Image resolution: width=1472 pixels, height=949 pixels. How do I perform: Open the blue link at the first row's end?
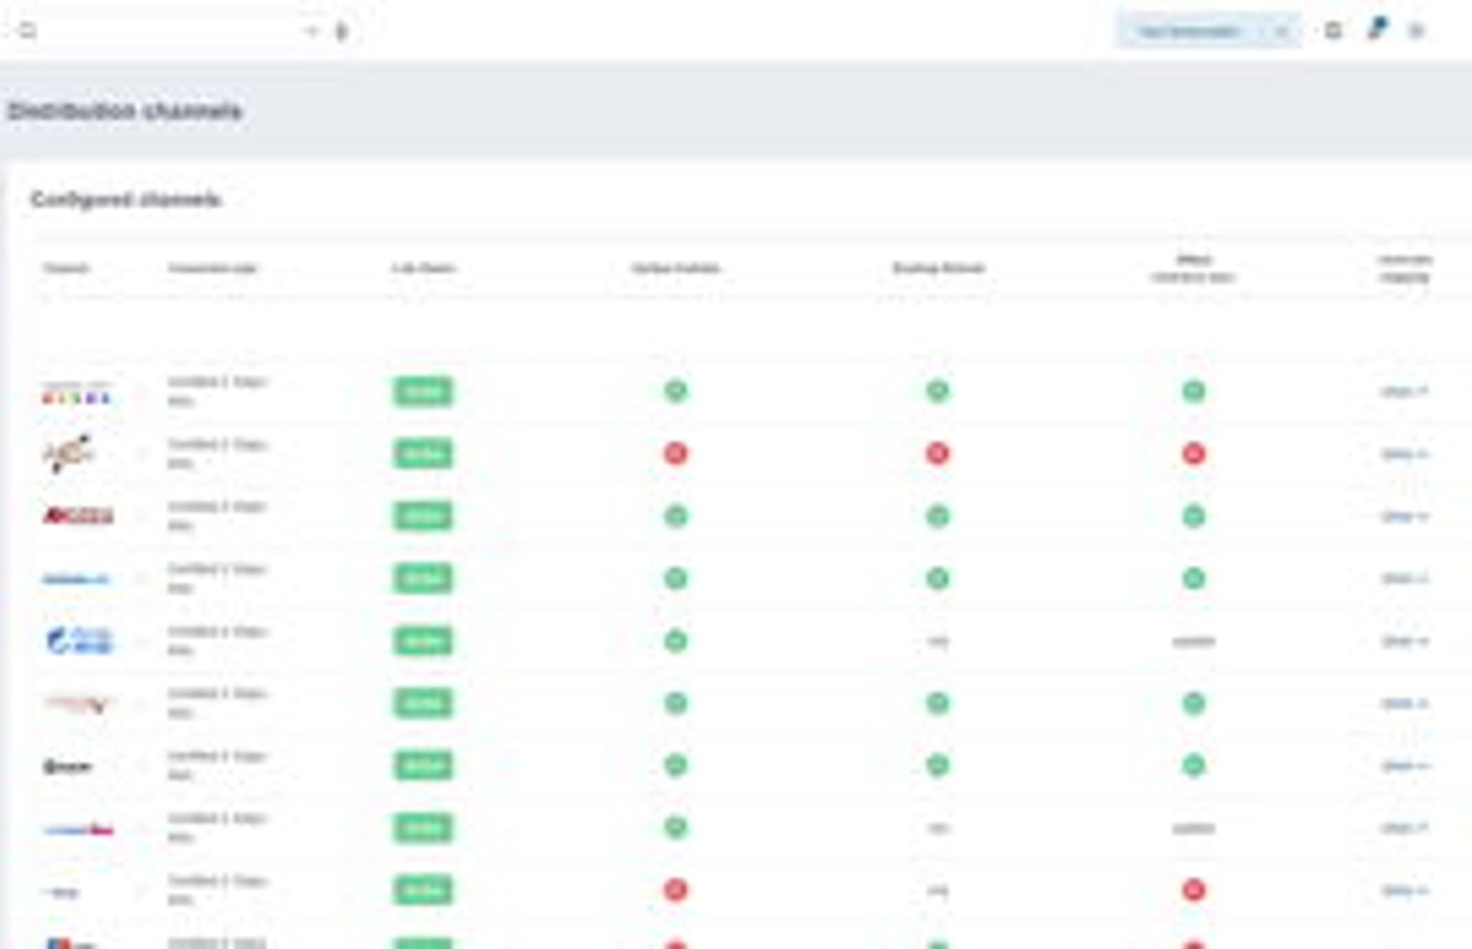1404,392
